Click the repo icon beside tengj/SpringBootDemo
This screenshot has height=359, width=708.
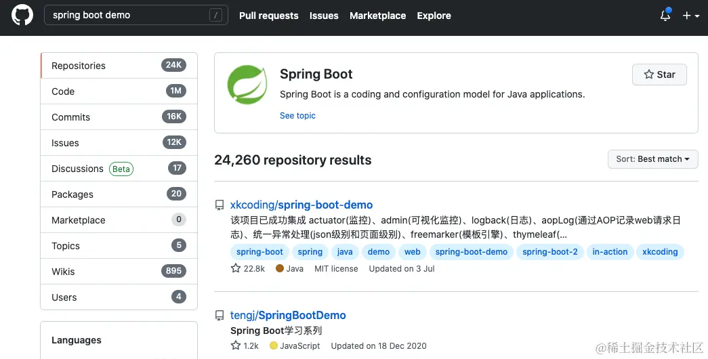(x=220, y=316)
